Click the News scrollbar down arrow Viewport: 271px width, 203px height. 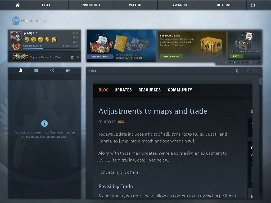pyautogui.click(x=260, y=196)
